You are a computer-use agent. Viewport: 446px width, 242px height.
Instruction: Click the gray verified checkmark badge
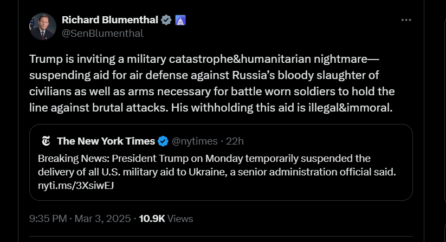166,20
